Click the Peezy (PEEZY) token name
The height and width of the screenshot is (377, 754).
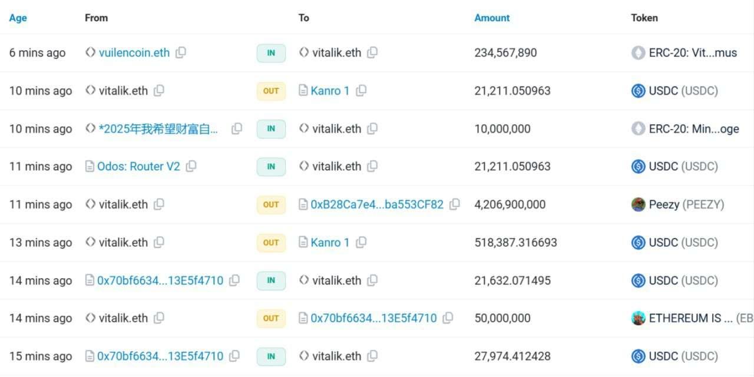click(x=686, y=204)
